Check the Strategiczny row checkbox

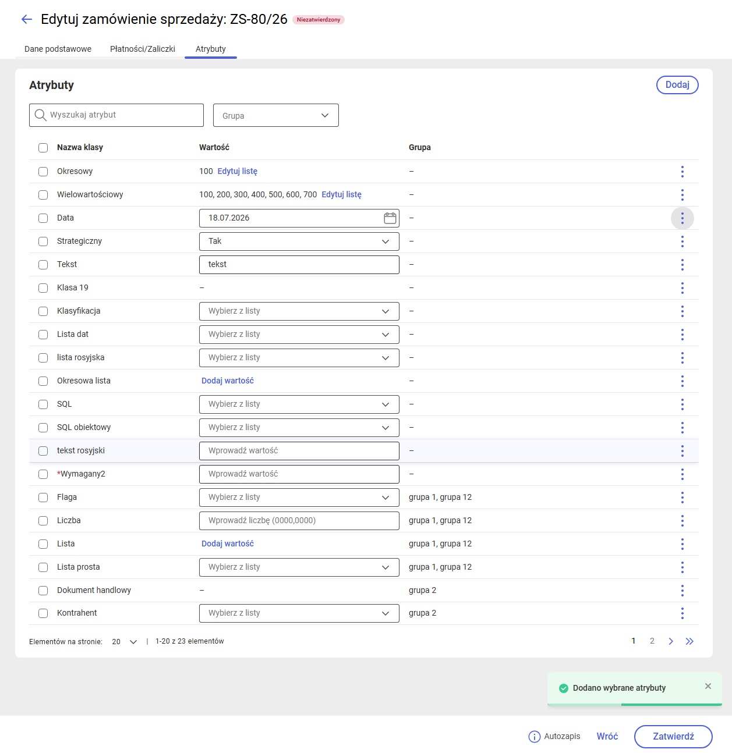click(43, 241)
